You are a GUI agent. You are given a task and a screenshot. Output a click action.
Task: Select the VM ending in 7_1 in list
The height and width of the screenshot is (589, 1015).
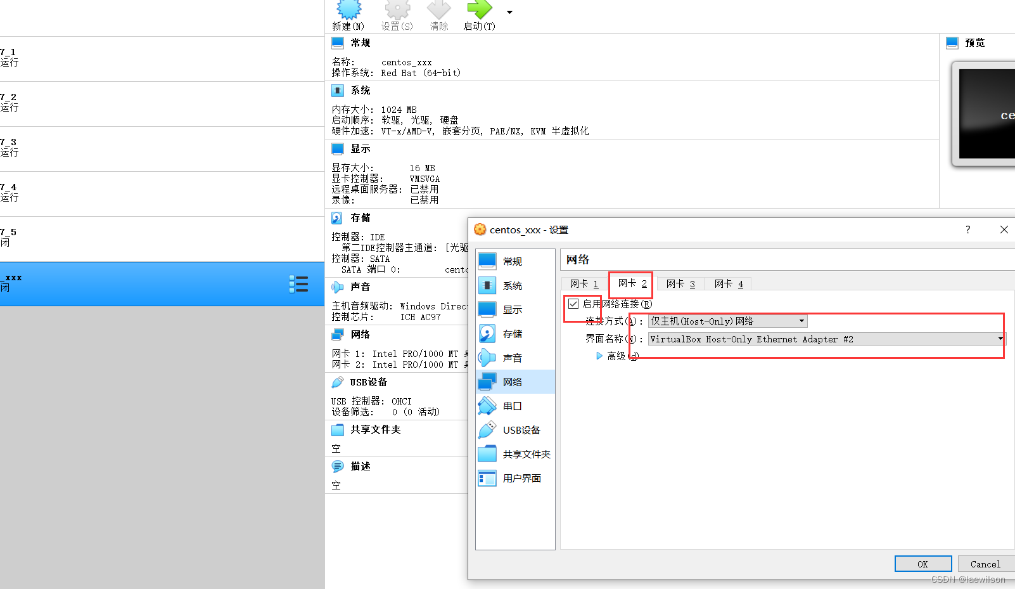[x=162, y=58]
